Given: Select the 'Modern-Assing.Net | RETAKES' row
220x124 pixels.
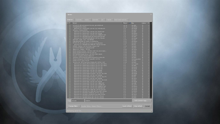Looking at the screenshot, I should point(109,59).
